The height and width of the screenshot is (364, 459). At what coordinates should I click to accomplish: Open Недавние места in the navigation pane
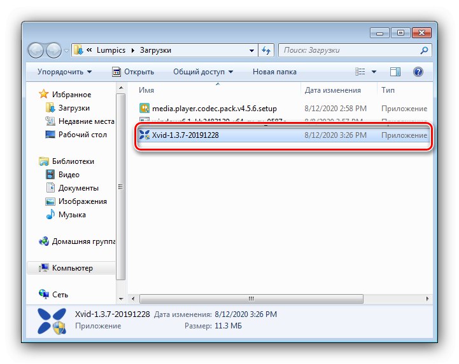(x=87, y=121)
